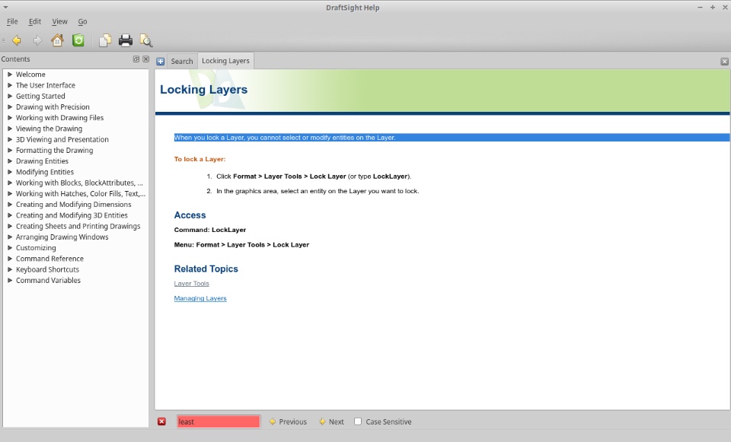731x442 pixels.
Task: Open the Go menu
Action: point(82,21)
